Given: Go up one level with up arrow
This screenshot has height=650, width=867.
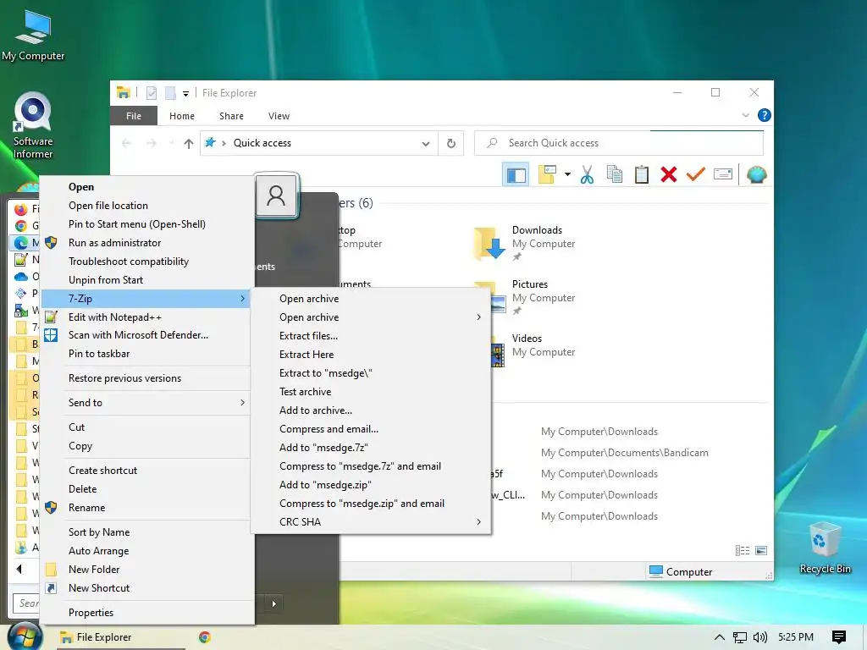Looking at the screenshot, I should 189,144.
